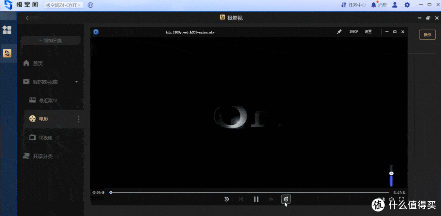The height and width of the screenshot is (216, 441).
Task: Click the globe icon in the top bar
Action: point(91,5)
